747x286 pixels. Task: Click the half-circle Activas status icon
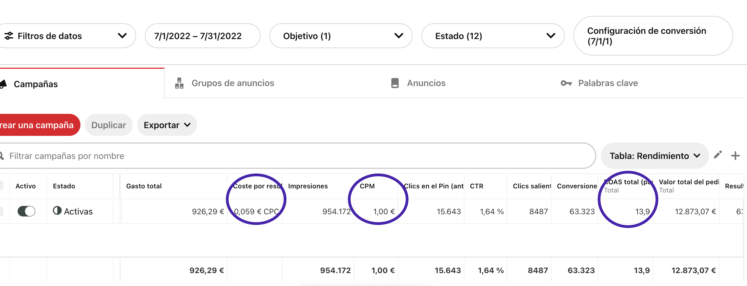coord(57,210)
